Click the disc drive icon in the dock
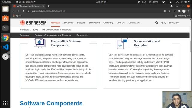 pyautogui.click(x=5, y=57)
